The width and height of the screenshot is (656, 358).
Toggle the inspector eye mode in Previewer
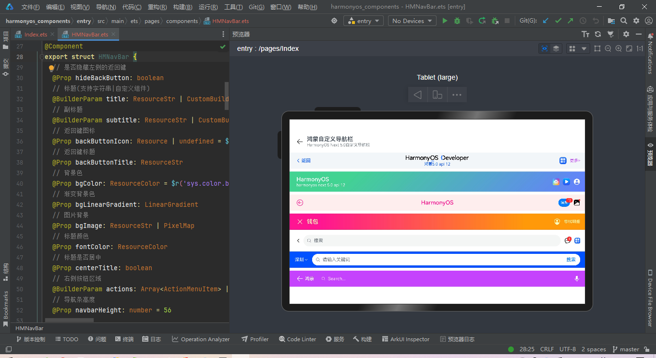click(544, 48)
